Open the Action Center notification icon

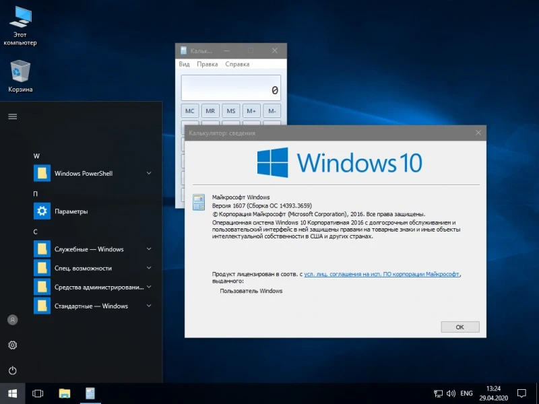pyautogui.click(x=522, y=393)
